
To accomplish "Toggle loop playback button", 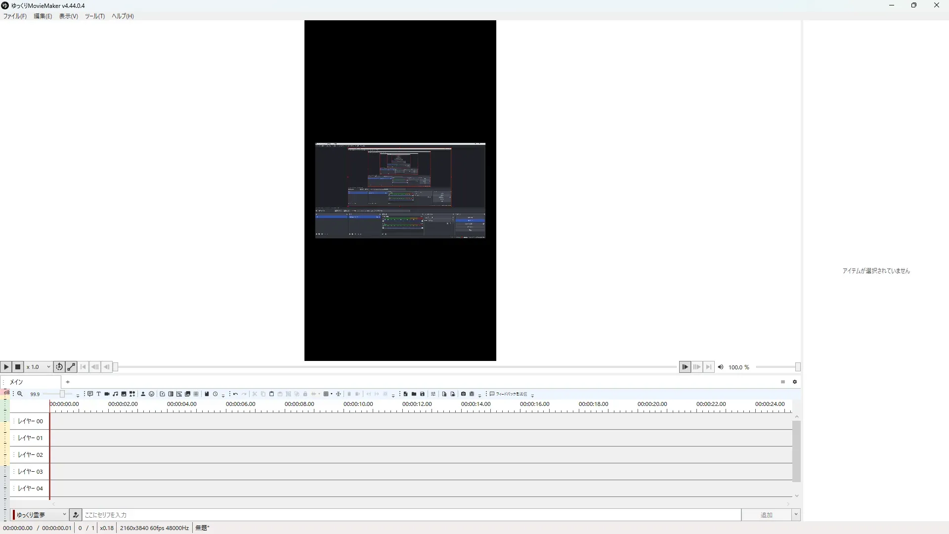I will click(59, 367).
